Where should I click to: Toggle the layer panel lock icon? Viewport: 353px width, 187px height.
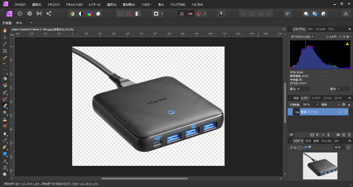[349, 104]
